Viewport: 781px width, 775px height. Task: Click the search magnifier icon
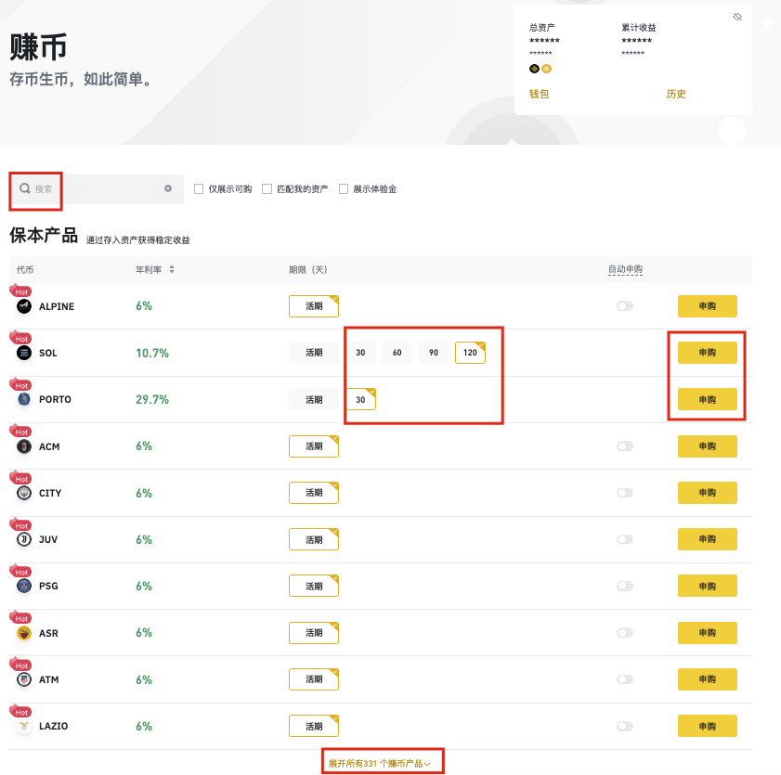click(x=25, y=188)
